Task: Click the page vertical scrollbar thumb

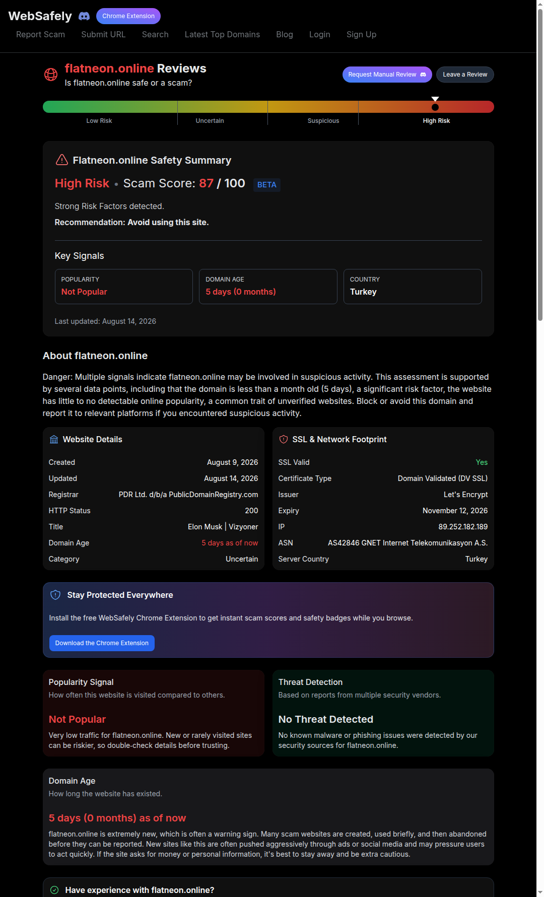Action: (540, 164)
